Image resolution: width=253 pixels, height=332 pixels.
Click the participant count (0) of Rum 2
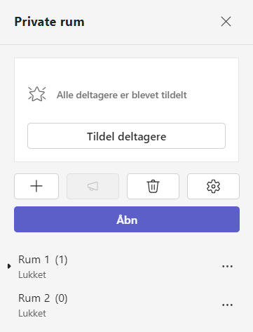point(61,298)
